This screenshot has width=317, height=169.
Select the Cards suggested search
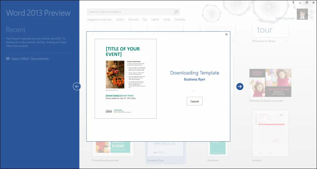[x=167, y=20]
